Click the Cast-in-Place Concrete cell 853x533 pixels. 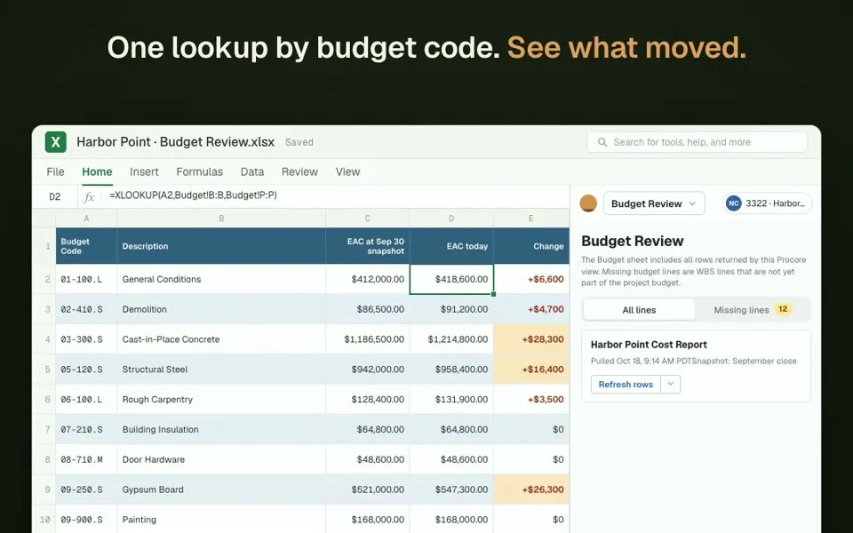point(221,339)
